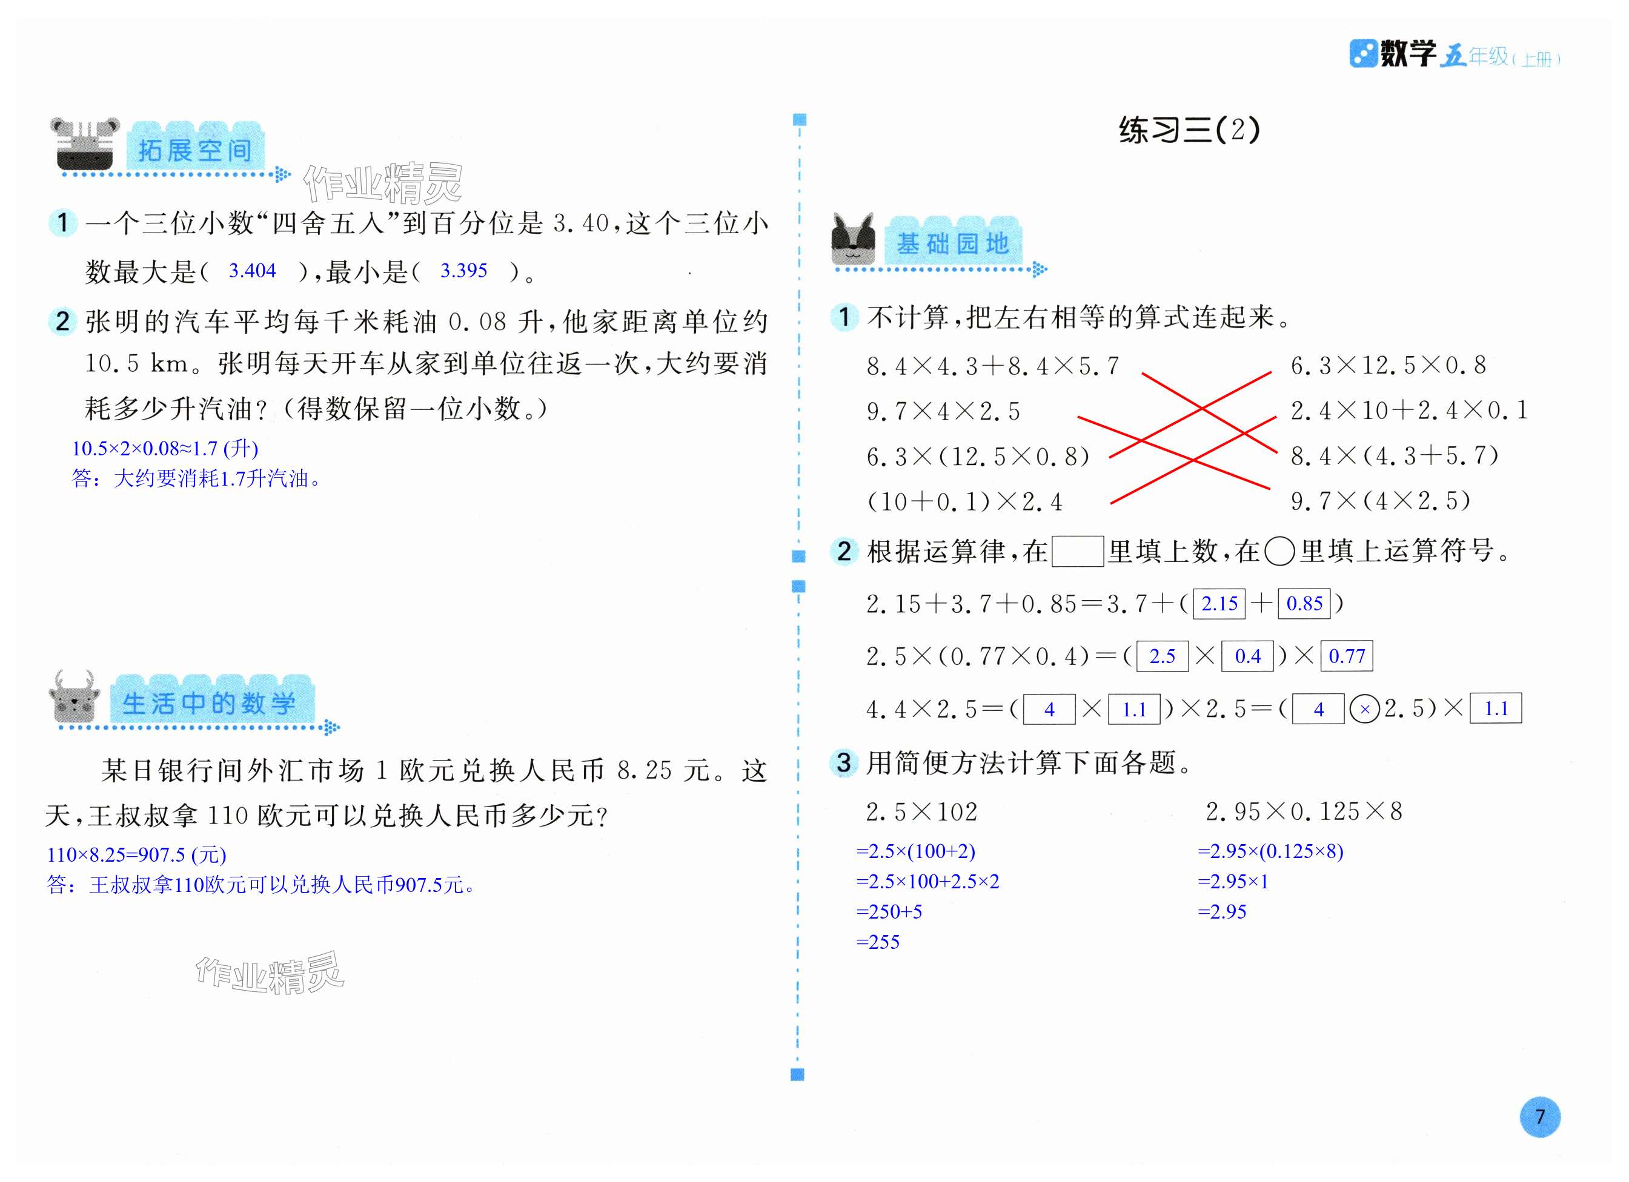The width and height of the screenshot is (1629, 1182).
Task: Select the final result =2.95
Action: (1223, 912)
